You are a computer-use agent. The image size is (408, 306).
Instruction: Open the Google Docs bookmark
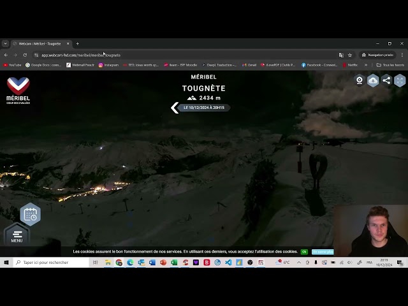[43, 65]
